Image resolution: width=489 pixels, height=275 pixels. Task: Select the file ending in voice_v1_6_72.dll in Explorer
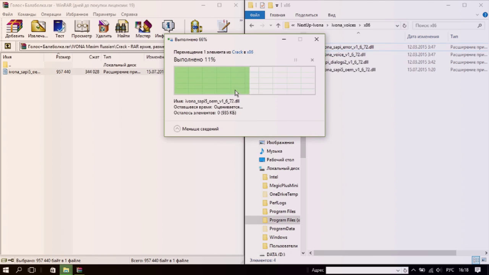coord(344,55)
